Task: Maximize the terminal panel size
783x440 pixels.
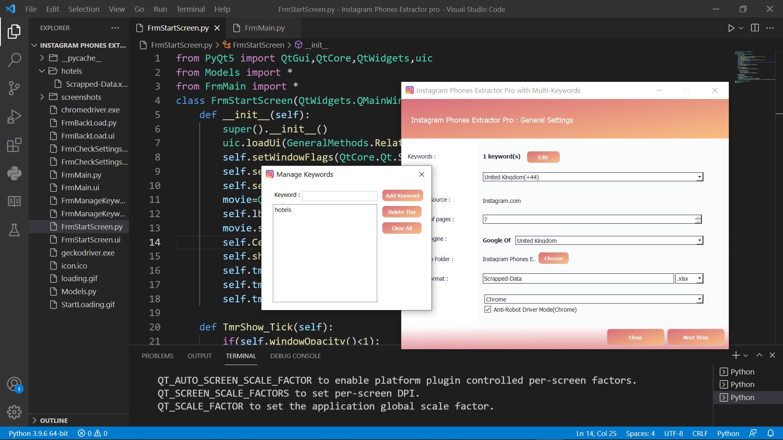Action: pos(759,355)
